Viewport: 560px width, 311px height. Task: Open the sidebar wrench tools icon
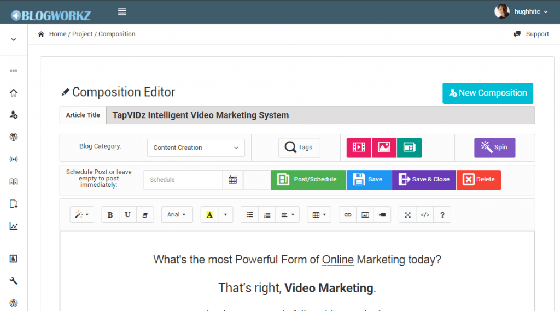[x=14, y=280]
